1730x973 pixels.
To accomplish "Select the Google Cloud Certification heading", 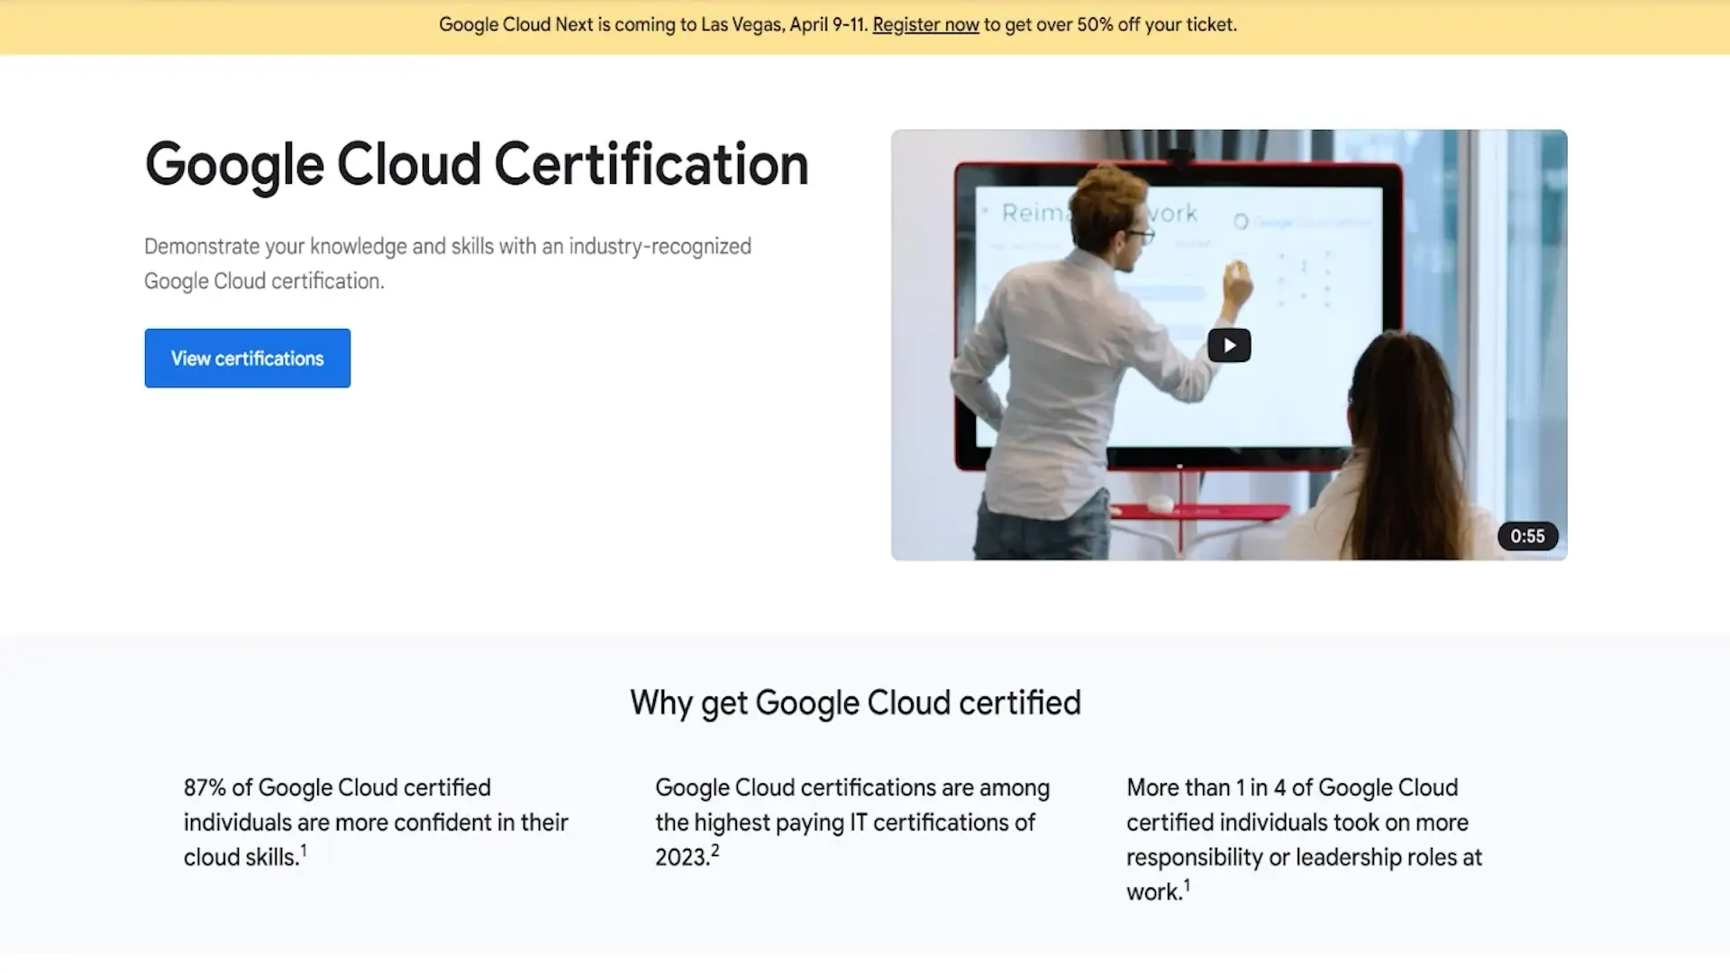I will point(477,165).
